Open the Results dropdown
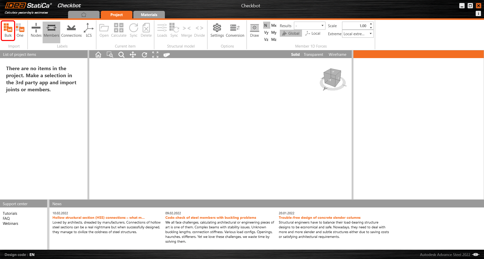The image size is (484, 259). point(310,26)
